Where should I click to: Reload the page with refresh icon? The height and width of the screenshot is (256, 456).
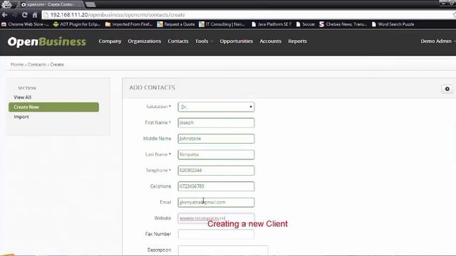pos(25,15)
